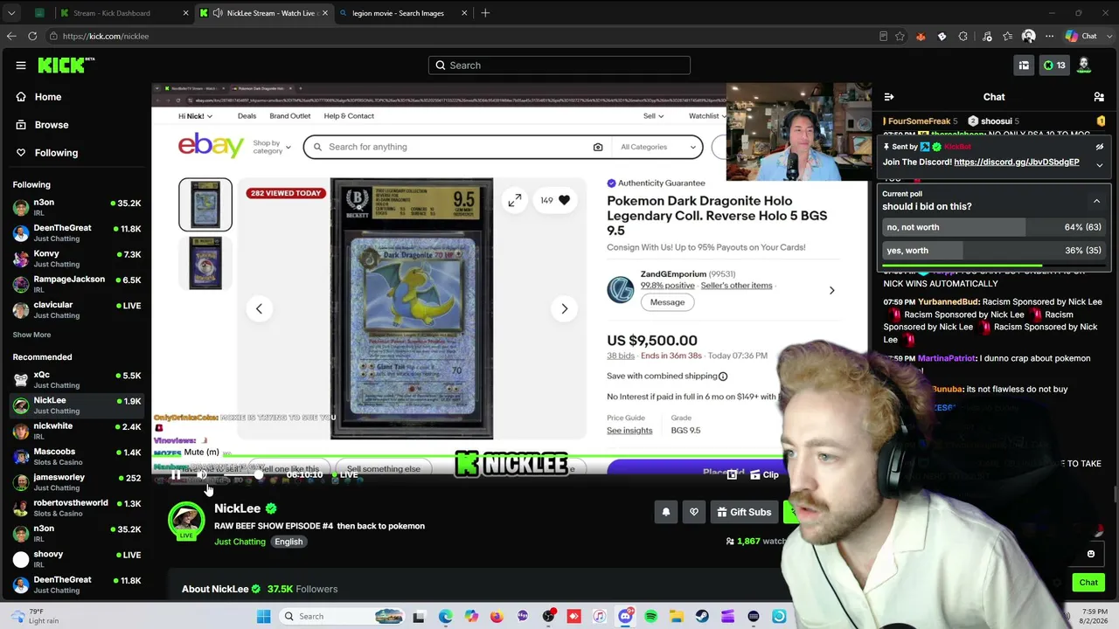Open the tab search dropdown
The image size is (1119, 629).
(11, 13)
